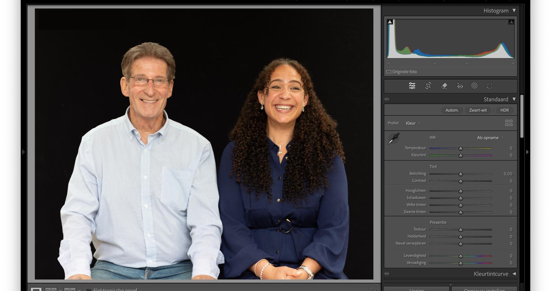Click the Textuur slider handle
The height and width of the screenshot is (291, 551).
[460, 229]
